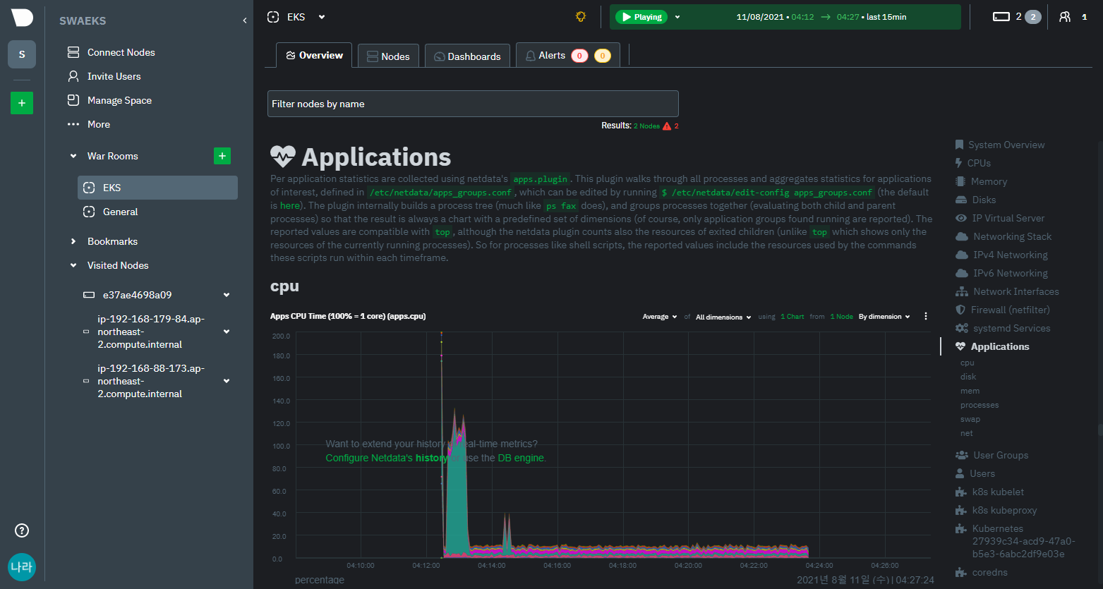Open the Alerts tab
The height and width of the screenshot is (589, 1103).
(x=568, y=55)
